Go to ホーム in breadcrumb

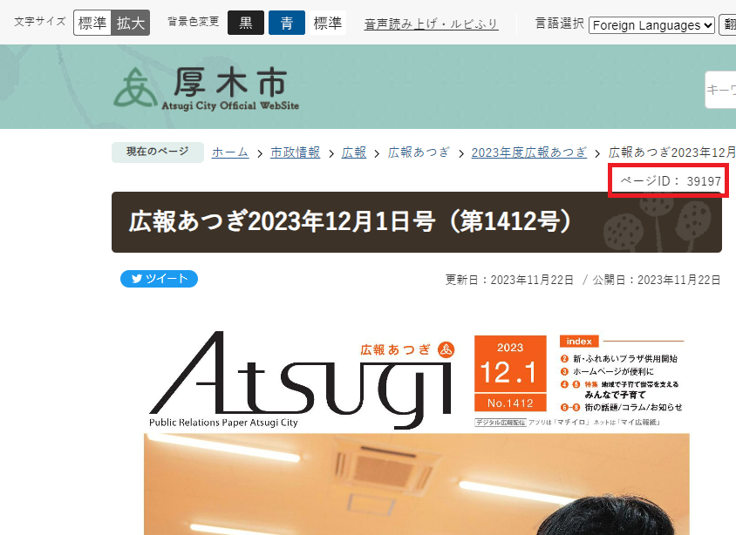[230, 152]
